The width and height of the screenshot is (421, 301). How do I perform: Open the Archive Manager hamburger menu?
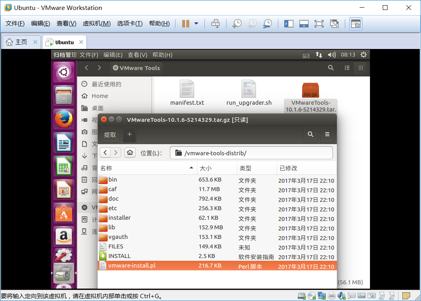coord(327,134)
